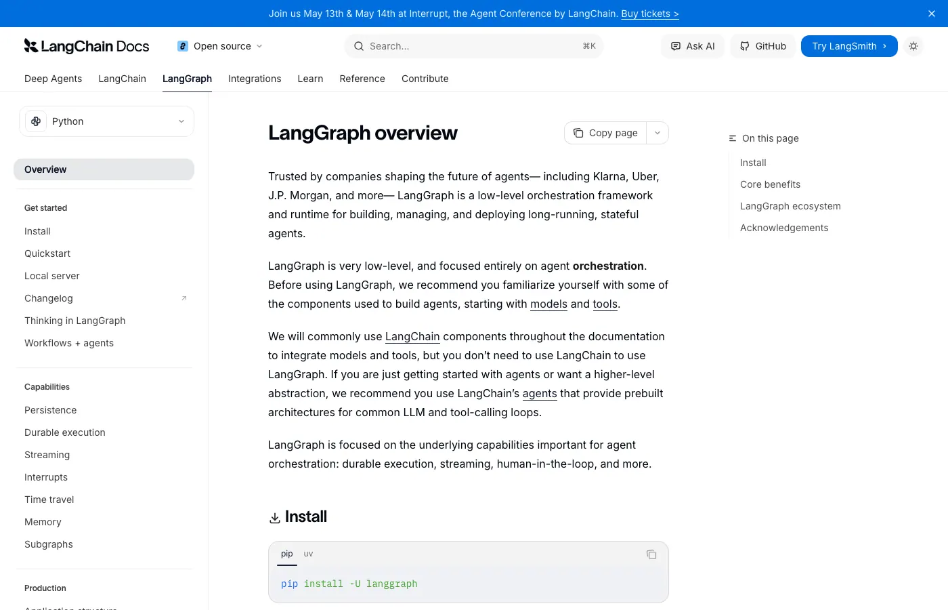Open the Learn tab
The height and width of the screenshot is (610, 948).
(310, 79)
